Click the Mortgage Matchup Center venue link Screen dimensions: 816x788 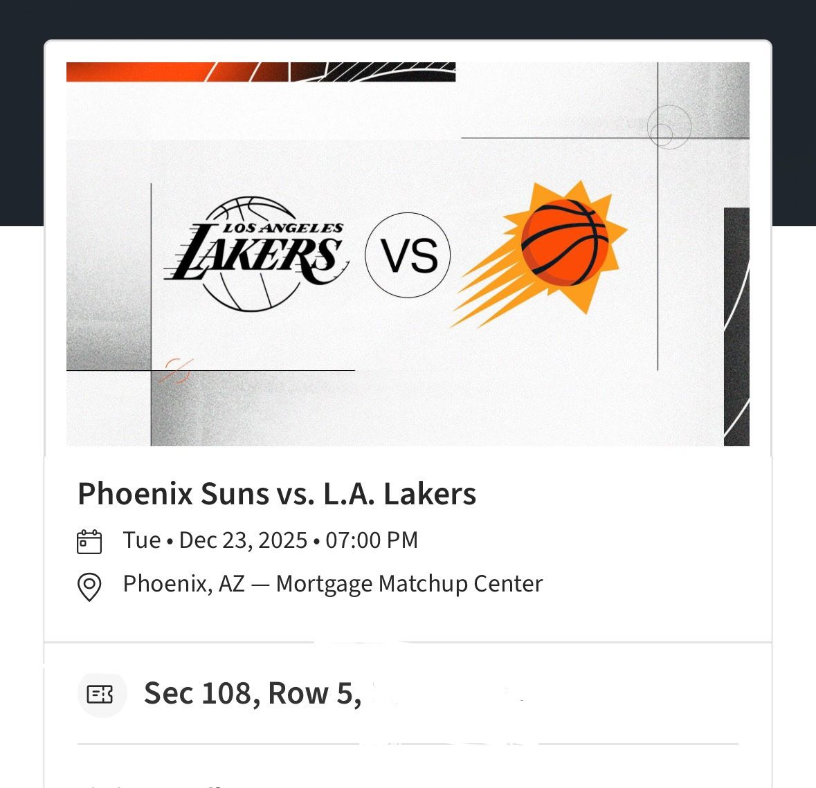point(408,583)
